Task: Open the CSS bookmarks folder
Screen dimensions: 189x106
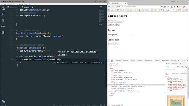Action: pyautogui.click(x=117, y=10)
